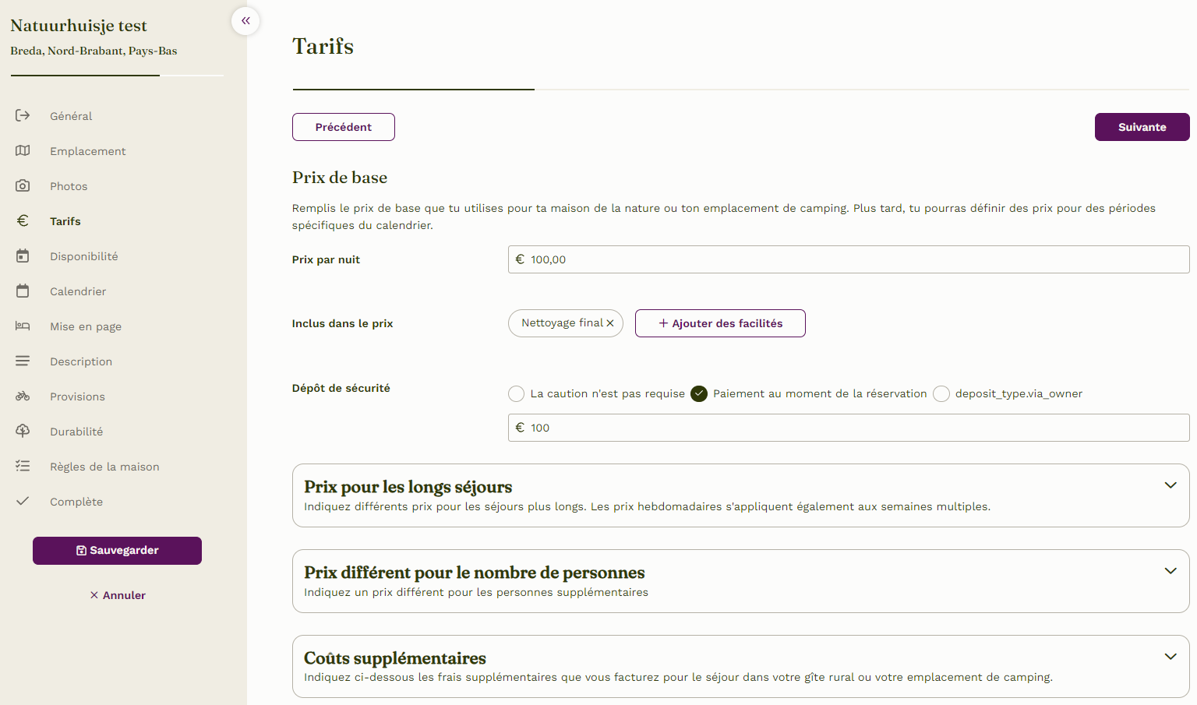Remove the Nettoyage final tag
1197x705 pixels.
[610, 323]
